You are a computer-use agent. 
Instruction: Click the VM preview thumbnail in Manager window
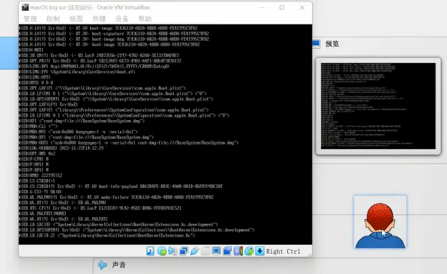click(x=378, y=106)
